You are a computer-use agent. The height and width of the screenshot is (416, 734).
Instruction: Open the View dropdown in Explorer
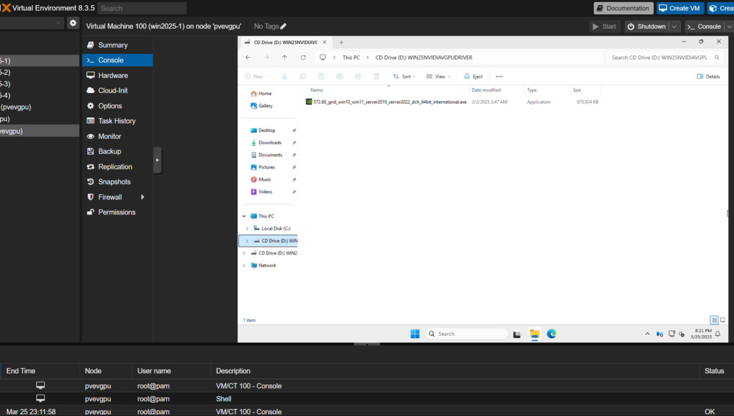tap(438, 77)
